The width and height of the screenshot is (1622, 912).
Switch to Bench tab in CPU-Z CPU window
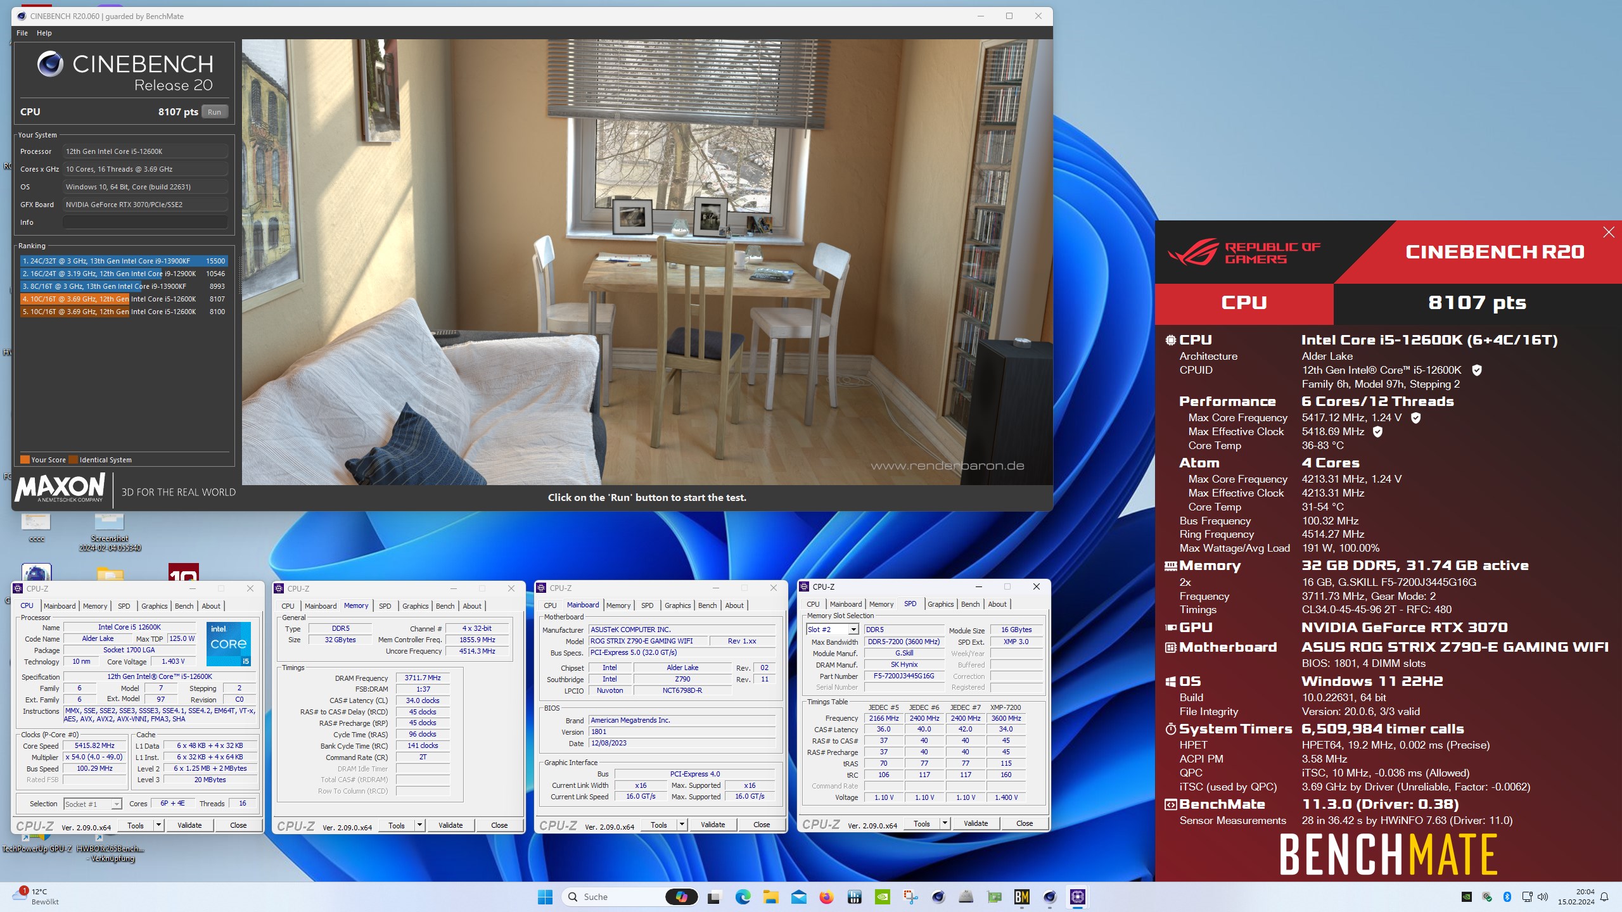pyautogui.click(x=184, y=606)
